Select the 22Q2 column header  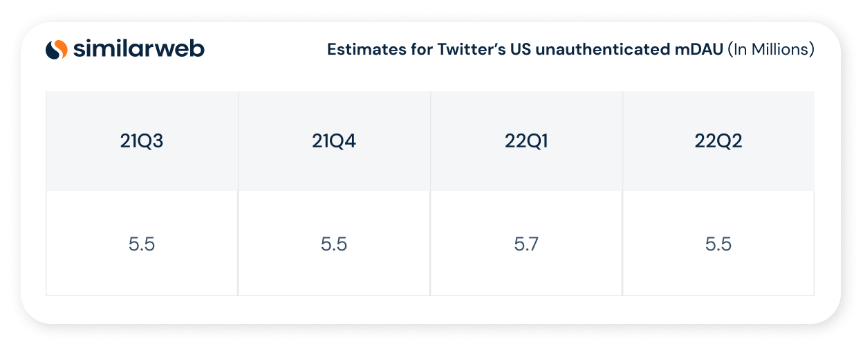click(718, 141)
